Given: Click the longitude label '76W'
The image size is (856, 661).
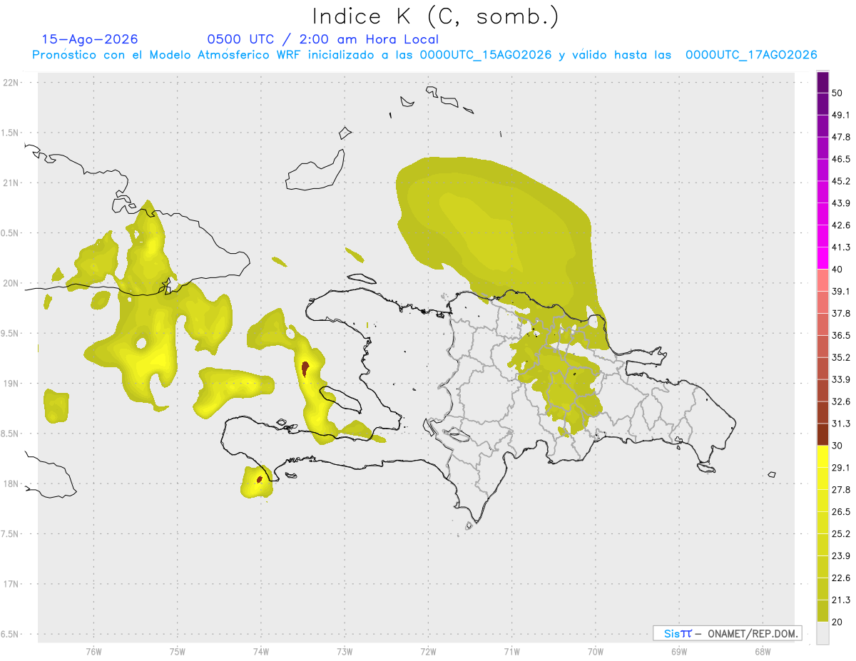Looking at the screenshot, I should point(93,652).
